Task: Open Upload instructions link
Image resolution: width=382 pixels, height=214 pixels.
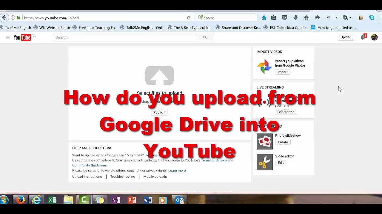Action: point(87,177)
